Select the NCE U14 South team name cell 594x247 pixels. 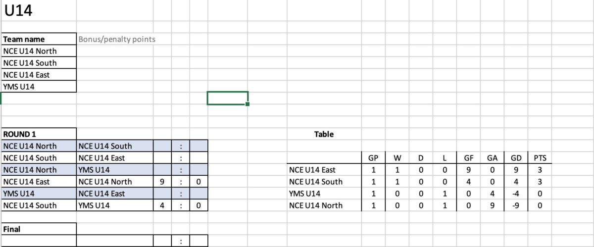pos(39,63)
